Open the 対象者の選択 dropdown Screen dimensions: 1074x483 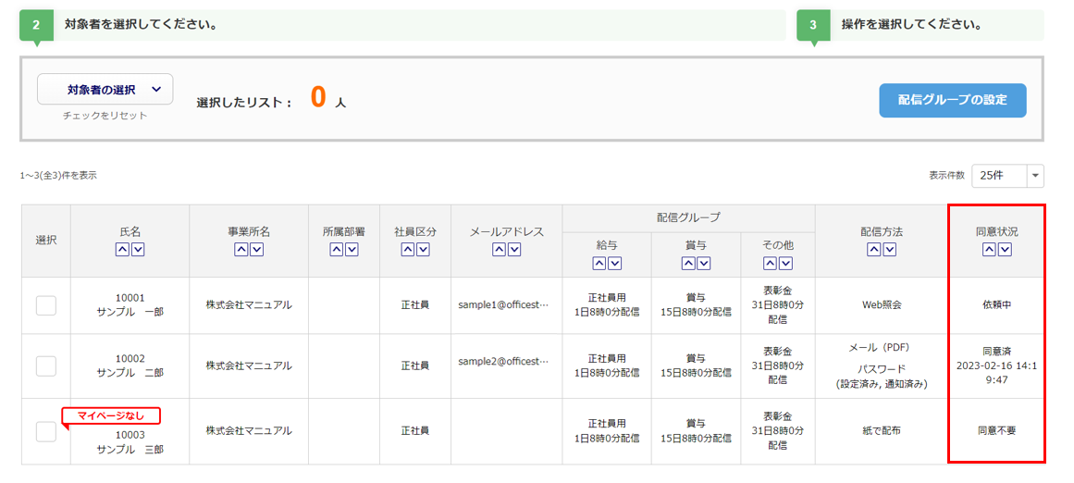coord(105,90)
